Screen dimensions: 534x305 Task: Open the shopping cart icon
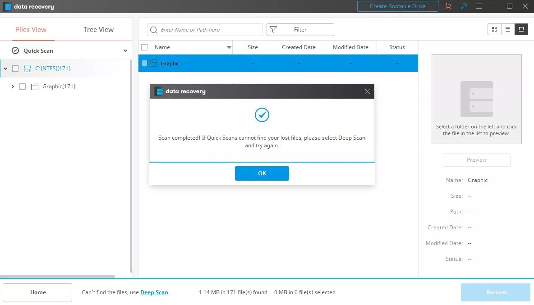pos(448,6)
